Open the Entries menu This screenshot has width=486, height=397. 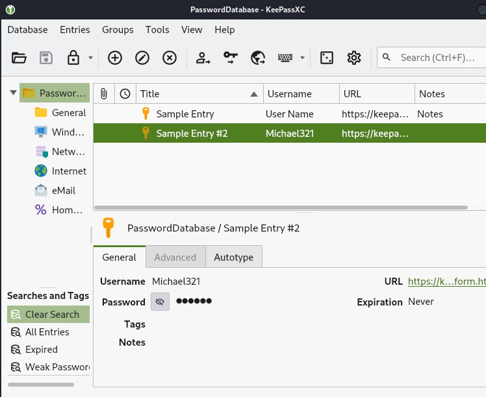75,30
